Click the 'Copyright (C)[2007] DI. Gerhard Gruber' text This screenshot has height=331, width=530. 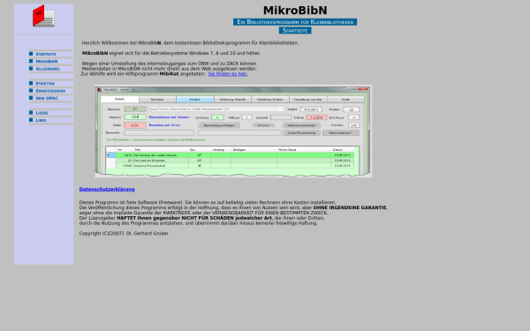point(124,233)
